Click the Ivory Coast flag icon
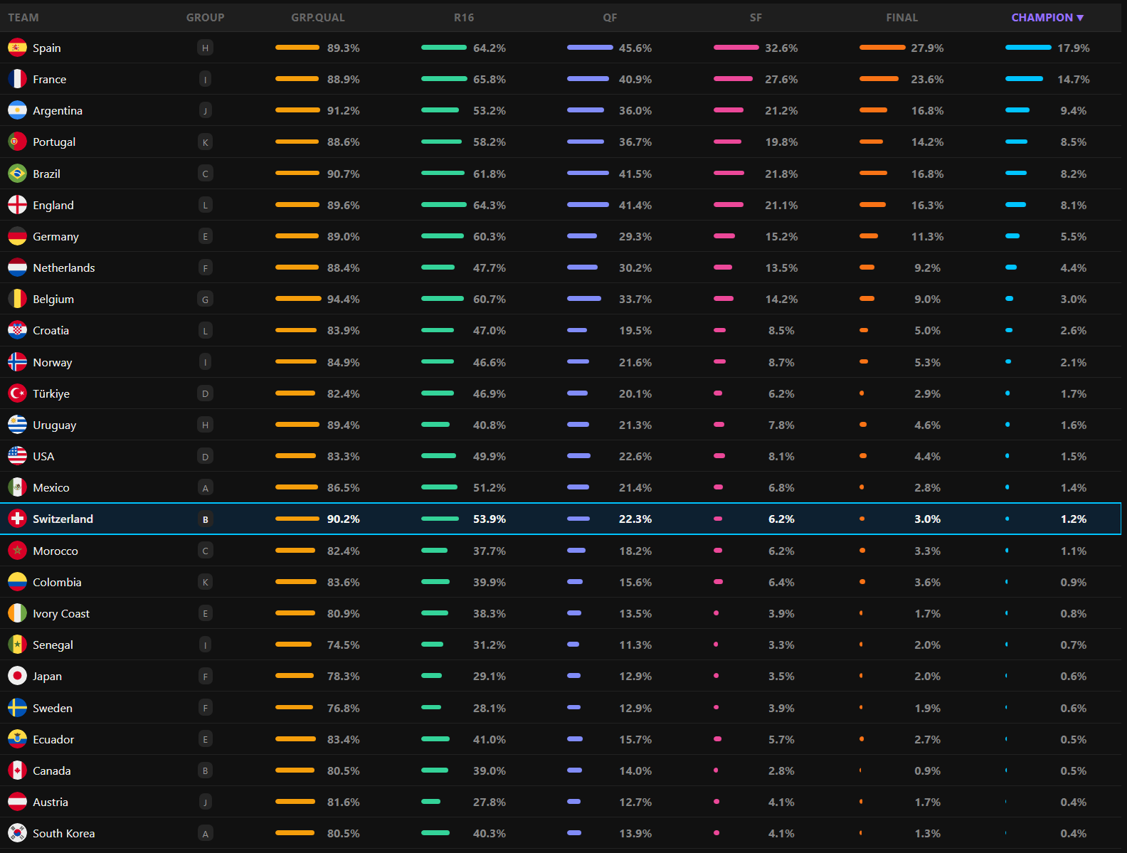This screenshot has width=1127, height=853. click(x=17, y=613)
